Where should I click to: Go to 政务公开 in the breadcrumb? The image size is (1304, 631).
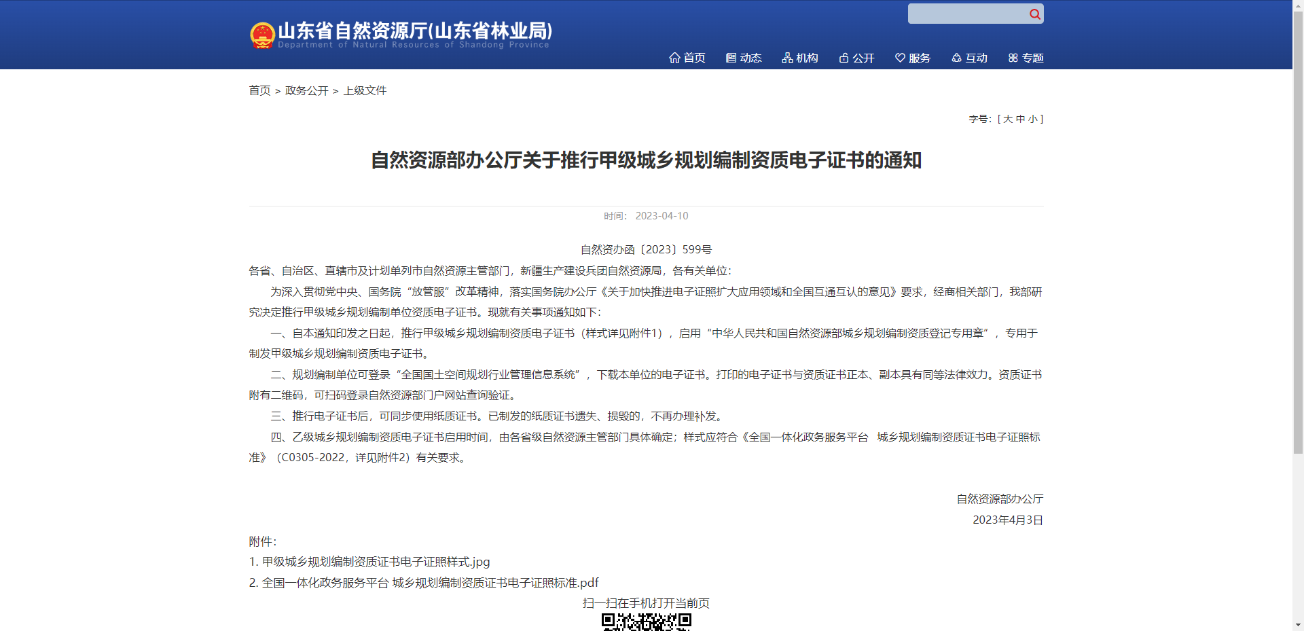pyautogui.click(x=306, y=91)
